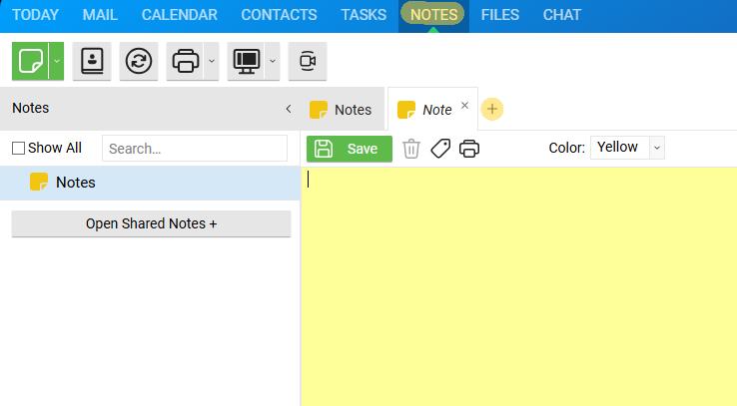Delete the note with trash icon
The width and height of the screenshot is (737, 406).
(411, 149)
